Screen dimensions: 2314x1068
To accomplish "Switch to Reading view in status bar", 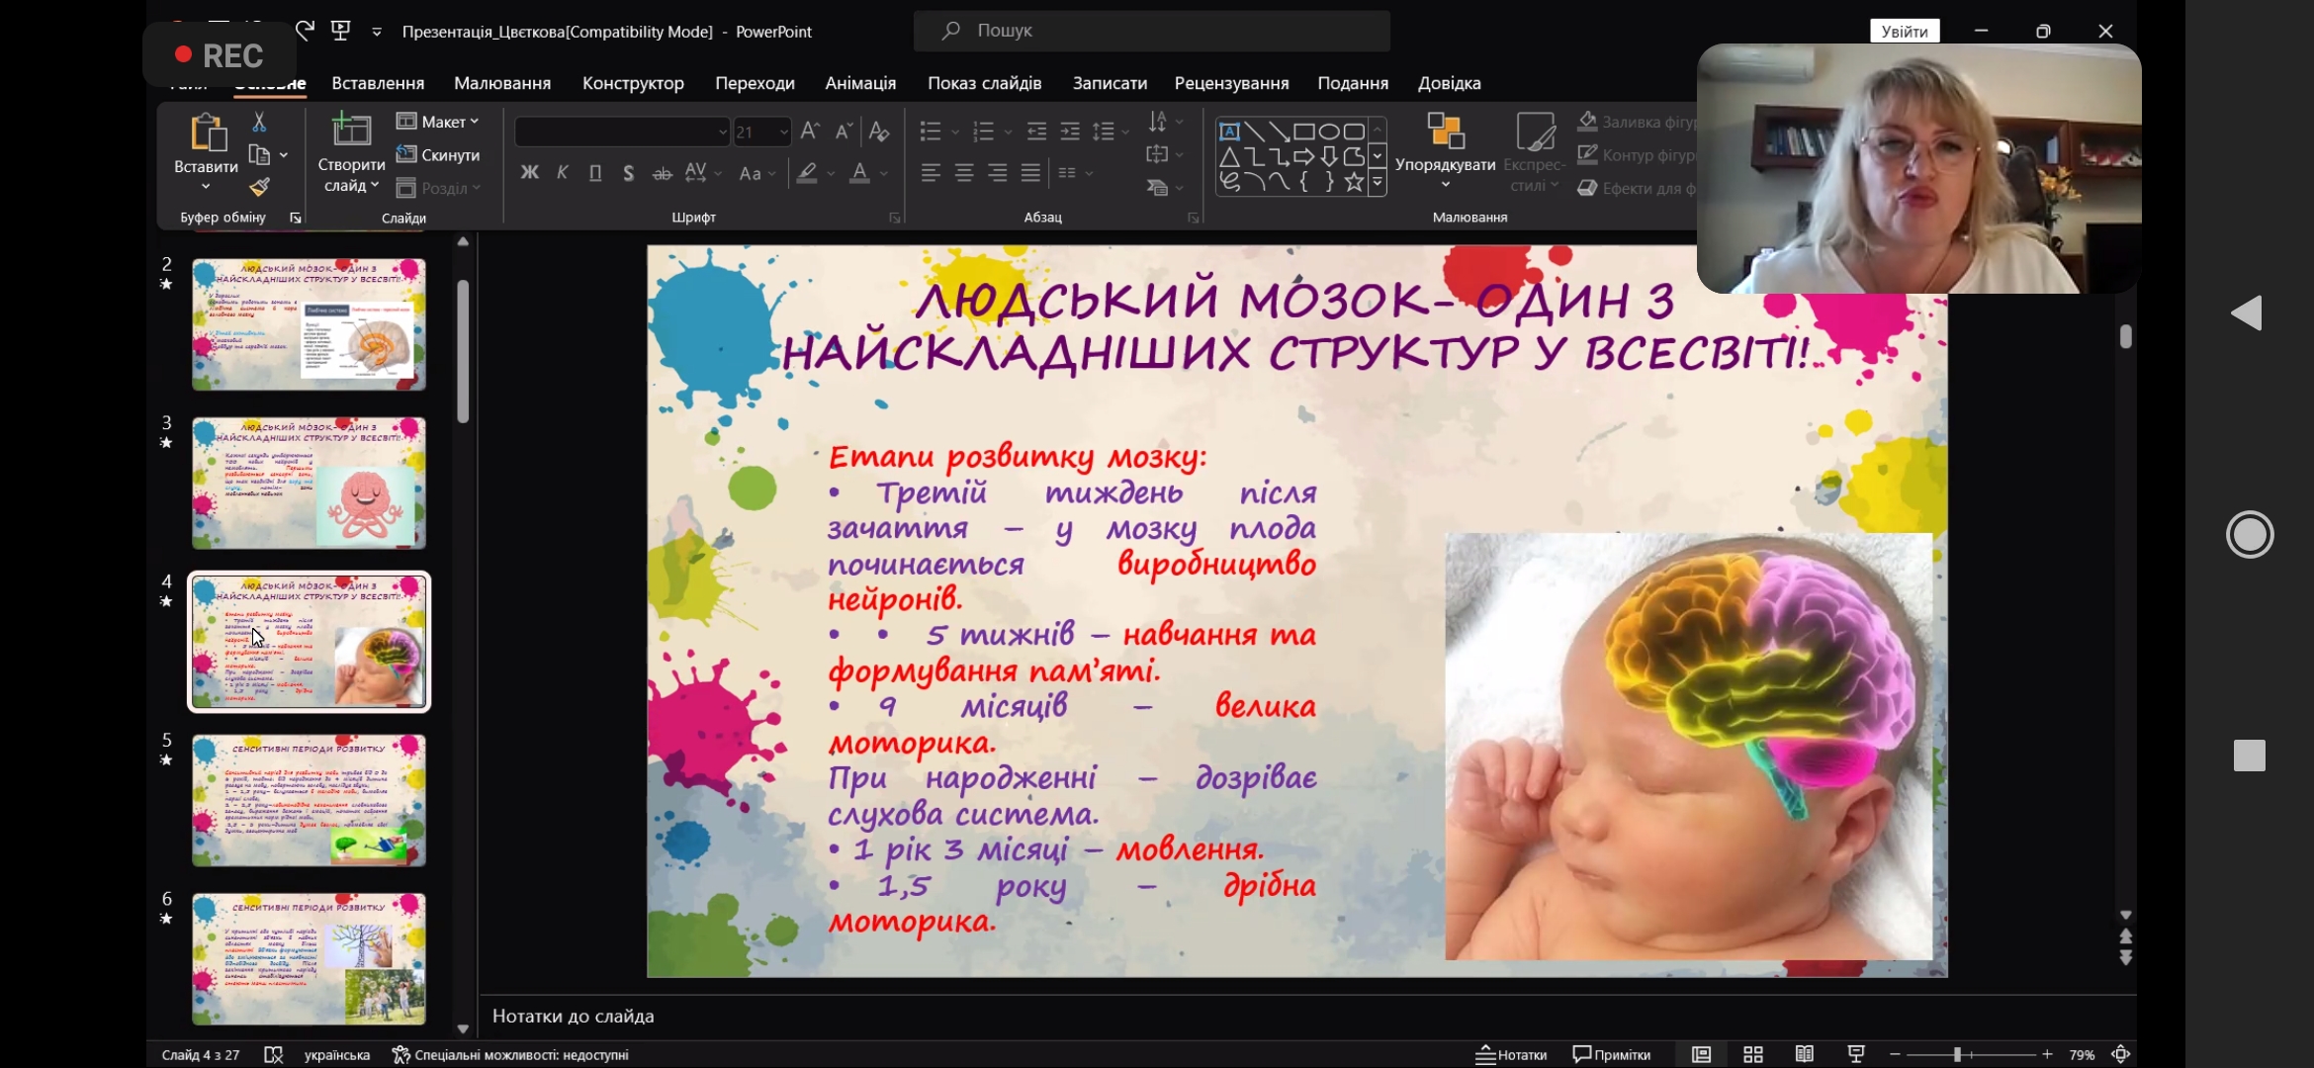I will tap(1805, 1054).
